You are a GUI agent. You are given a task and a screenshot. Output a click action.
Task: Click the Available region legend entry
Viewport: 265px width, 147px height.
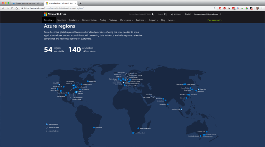52,124
